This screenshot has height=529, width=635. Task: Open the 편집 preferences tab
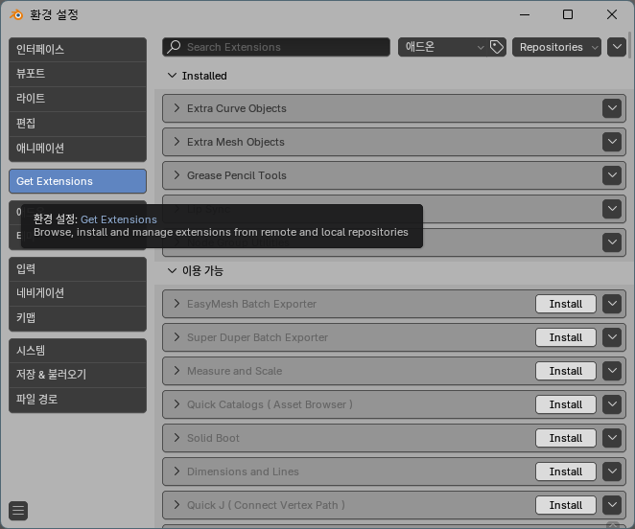[78, 124]
